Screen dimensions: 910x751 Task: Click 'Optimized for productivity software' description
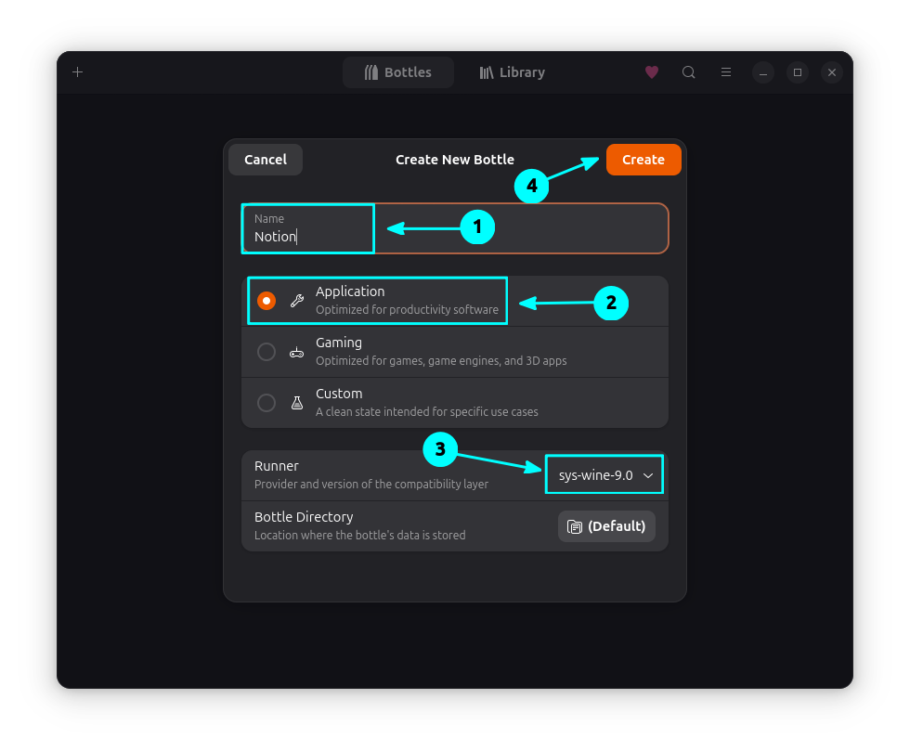pyautogui.click(x=407, y=309)
